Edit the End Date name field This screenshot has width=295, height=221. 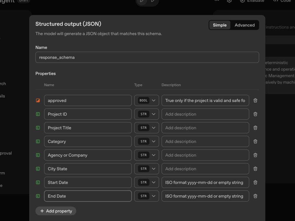point(88,196)
